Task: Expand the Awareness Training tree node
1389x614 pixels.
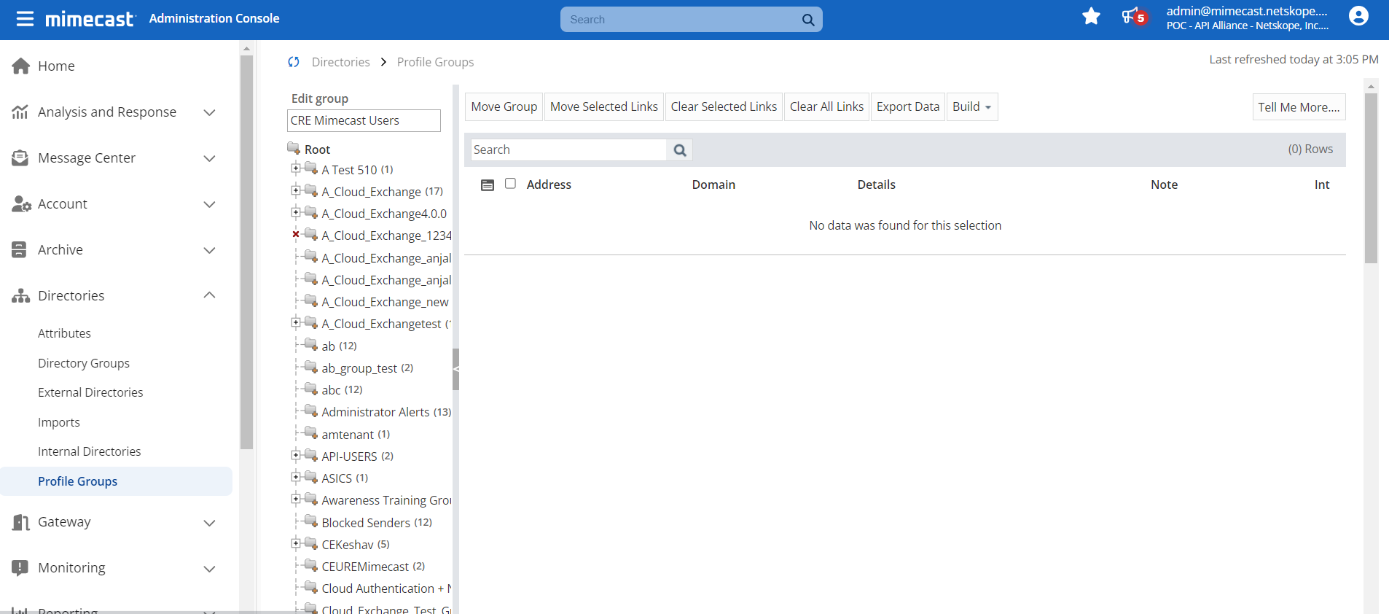Action: 296,499
